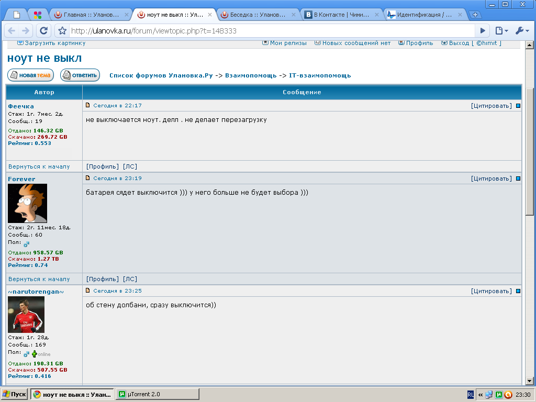Image resolution: width=536 pixels, height=402 pixels.
Task: Open Взаимопомощь breadcrumb link
Action: point(251,75)
